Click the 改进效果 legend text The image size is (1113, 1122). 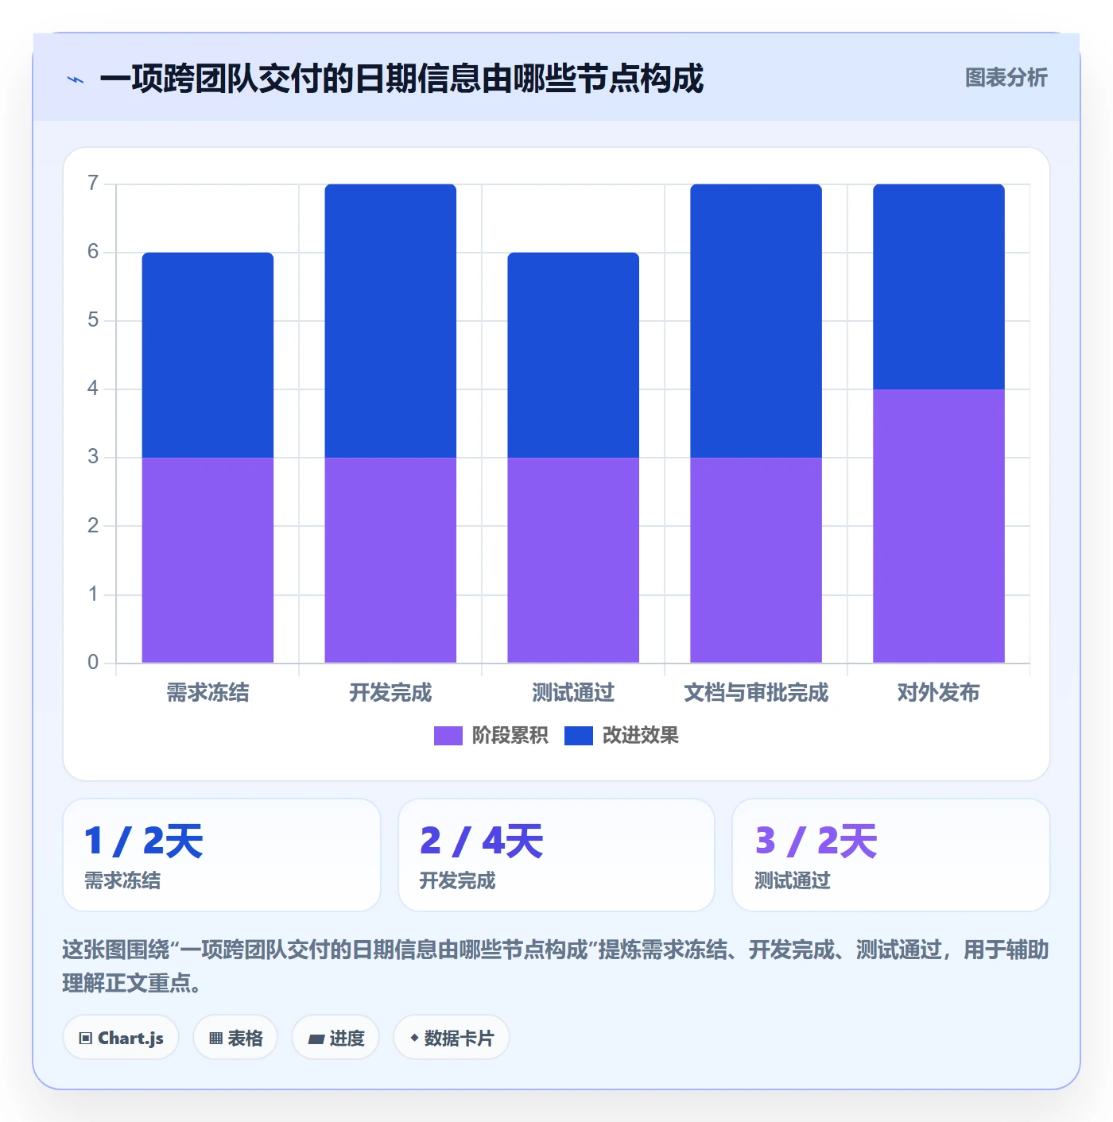(640, 736)
